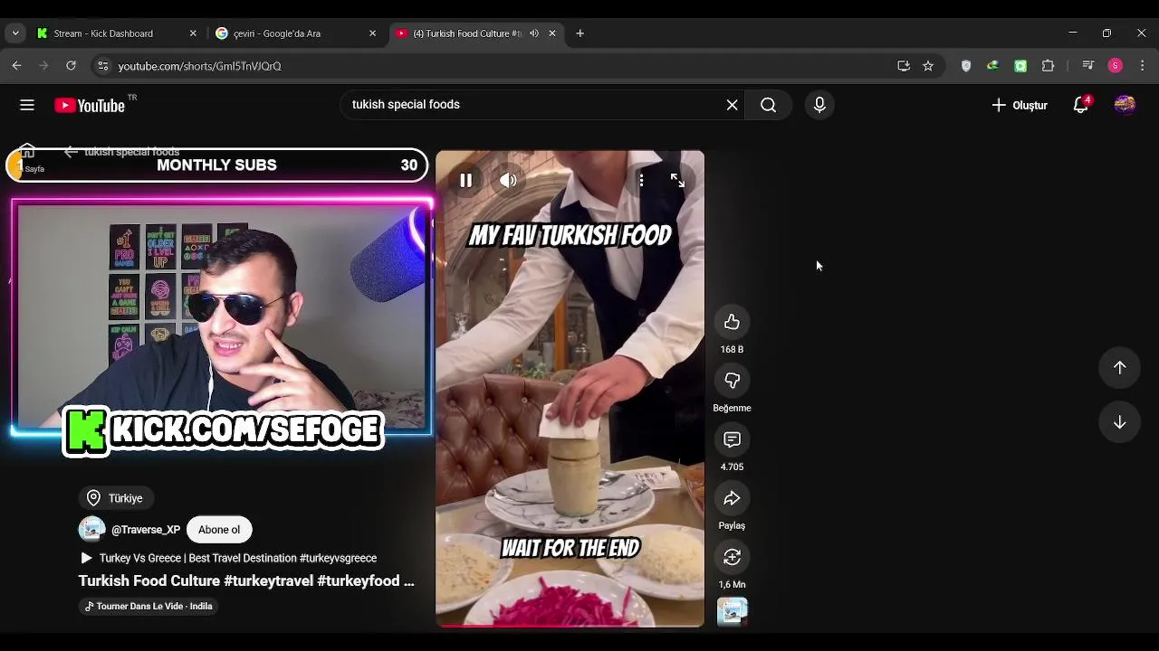Mute the Shorts video volume
This screenshot has width=1159, height=651.
[508, 180]
